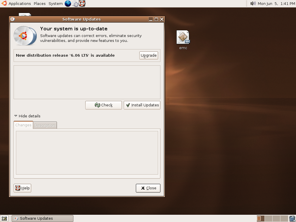The image size is (296, 222).
Task: Select the emc script desktop icon
Action: pos(183,38)
